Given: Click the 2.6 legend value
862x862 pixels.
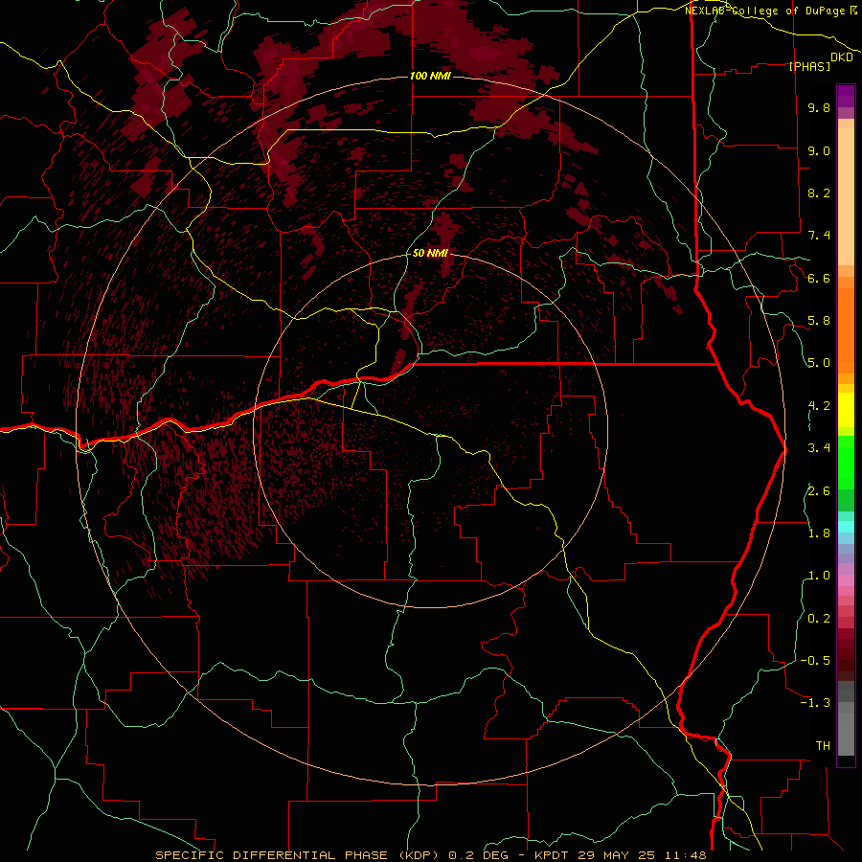Looking at the screenshot, I should (819, 491).
